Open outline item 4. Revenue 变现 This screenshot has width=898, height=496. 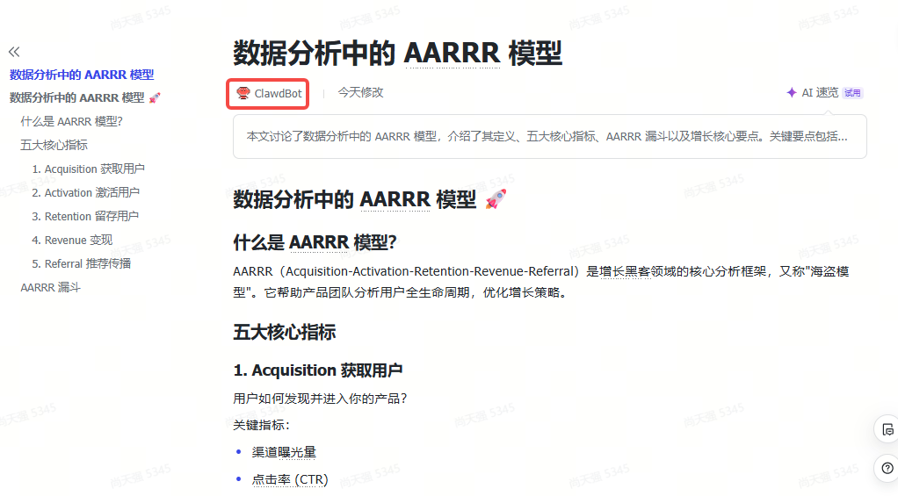[72, 241]
